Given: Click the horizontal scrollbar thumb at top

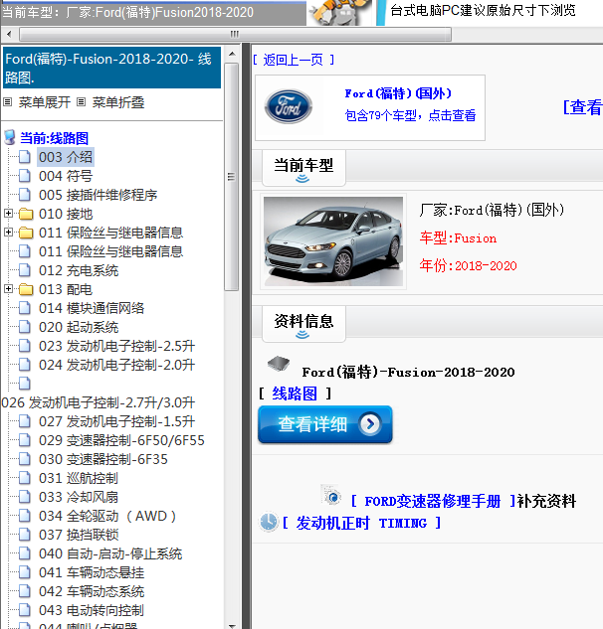Looking at the screenshot, I should coord(235,34).
